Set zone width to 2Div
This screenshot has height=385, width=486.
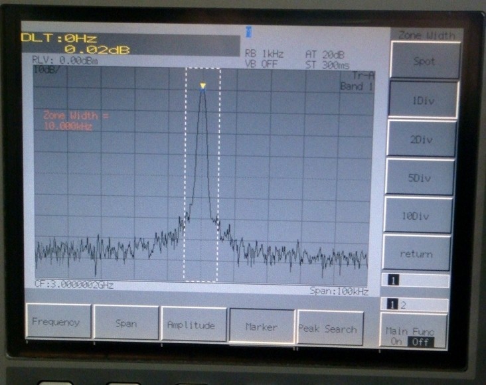point(421,139)
